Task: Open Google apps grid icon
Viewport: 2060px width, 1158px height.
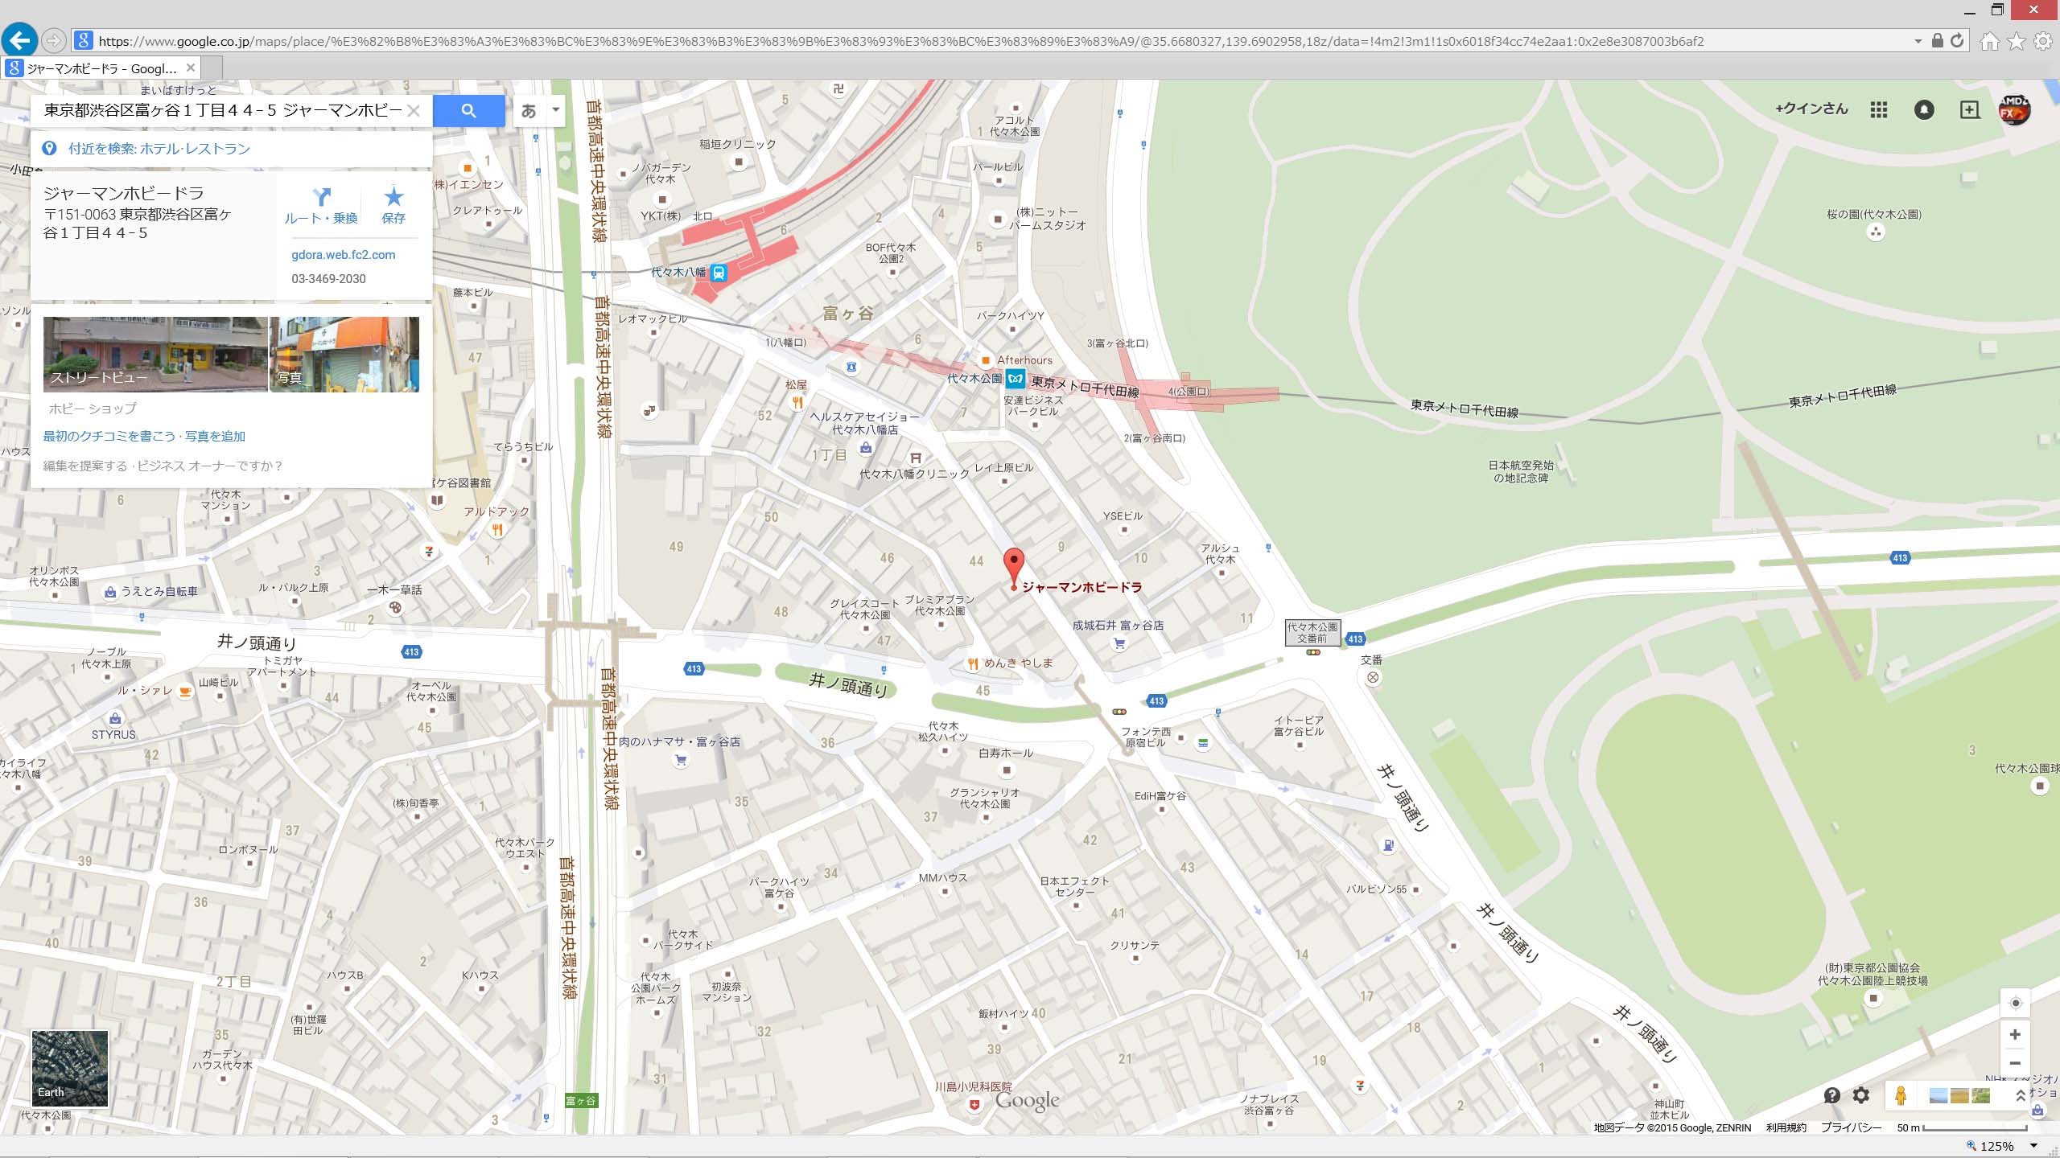Action: tap(1879, 110)
